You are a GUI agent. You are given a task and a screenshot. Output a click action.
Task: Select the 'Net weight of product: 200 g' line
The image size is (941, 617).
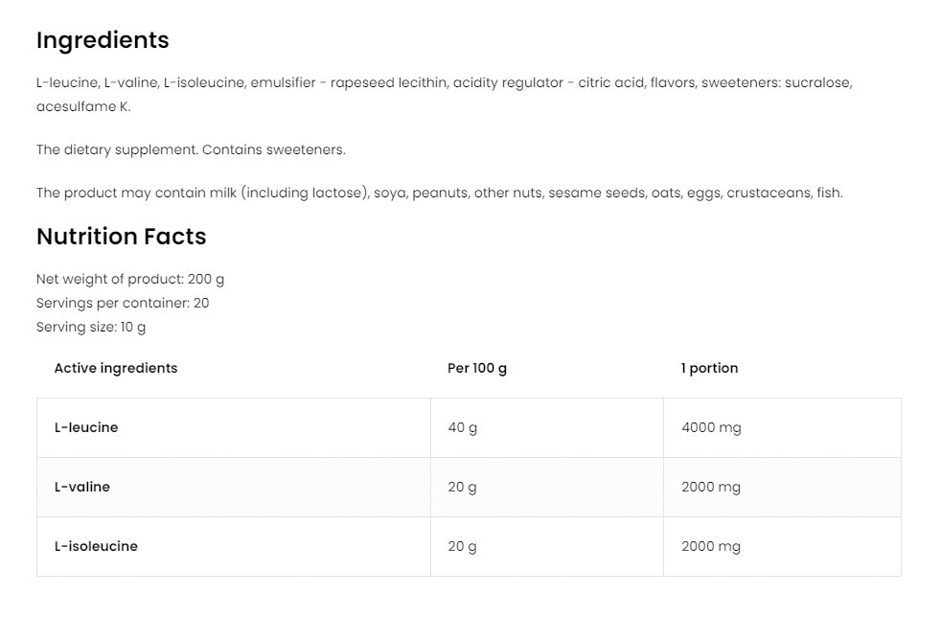tap(130, 279)
